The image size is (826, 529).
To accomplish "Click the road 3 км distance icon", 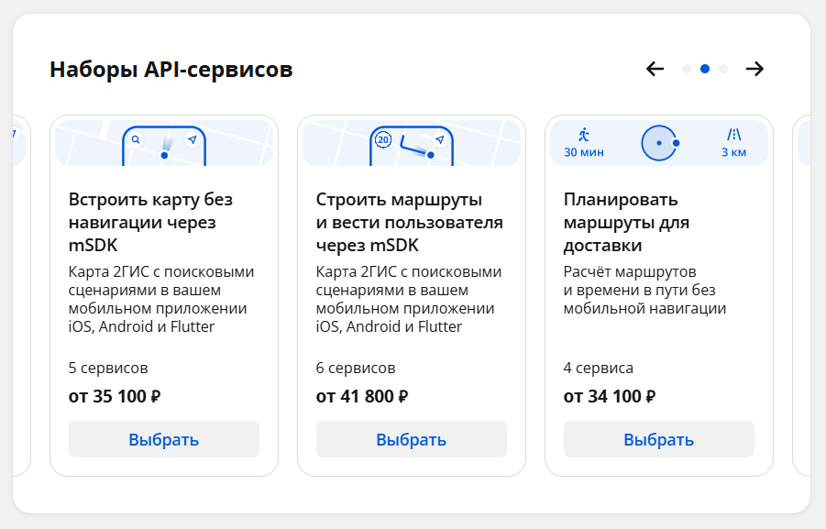I will pyautogui.click(x=733, y=143).
